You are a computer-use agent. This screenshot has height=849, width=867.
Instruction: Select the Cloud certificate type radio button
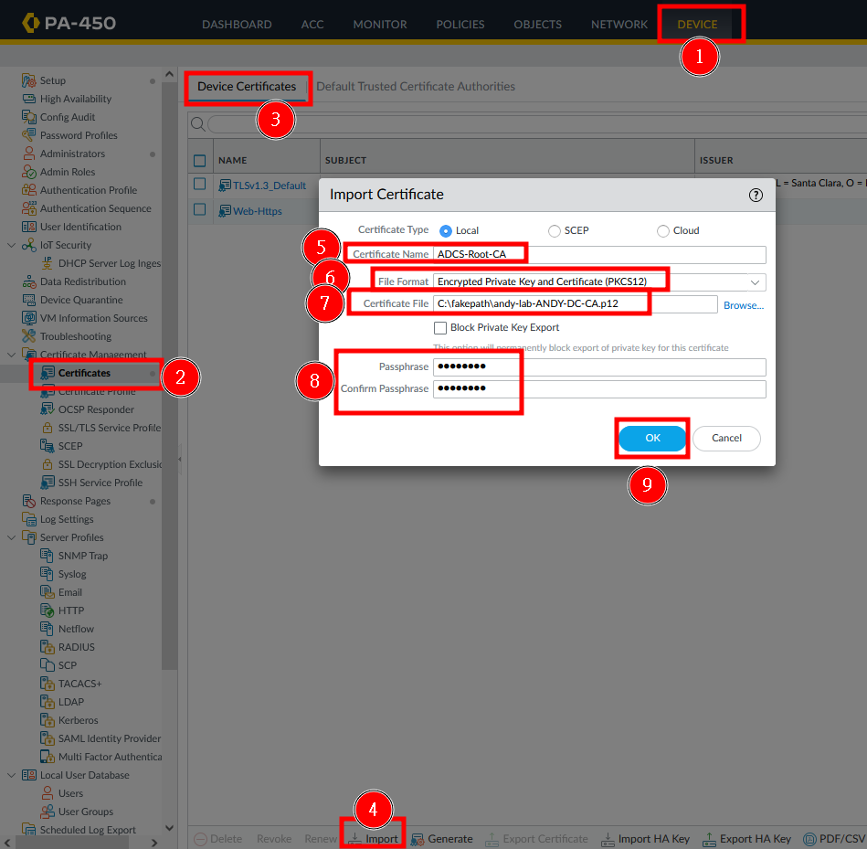click(x=662, y=230)
